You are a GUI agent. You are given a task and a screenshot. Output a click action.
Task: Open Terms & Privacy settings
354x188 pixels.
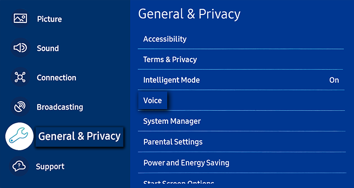170,60
